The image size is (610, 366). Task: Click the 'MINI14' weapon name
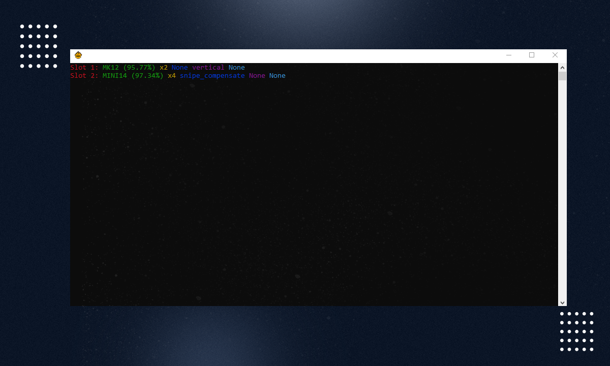pos(115,76)
